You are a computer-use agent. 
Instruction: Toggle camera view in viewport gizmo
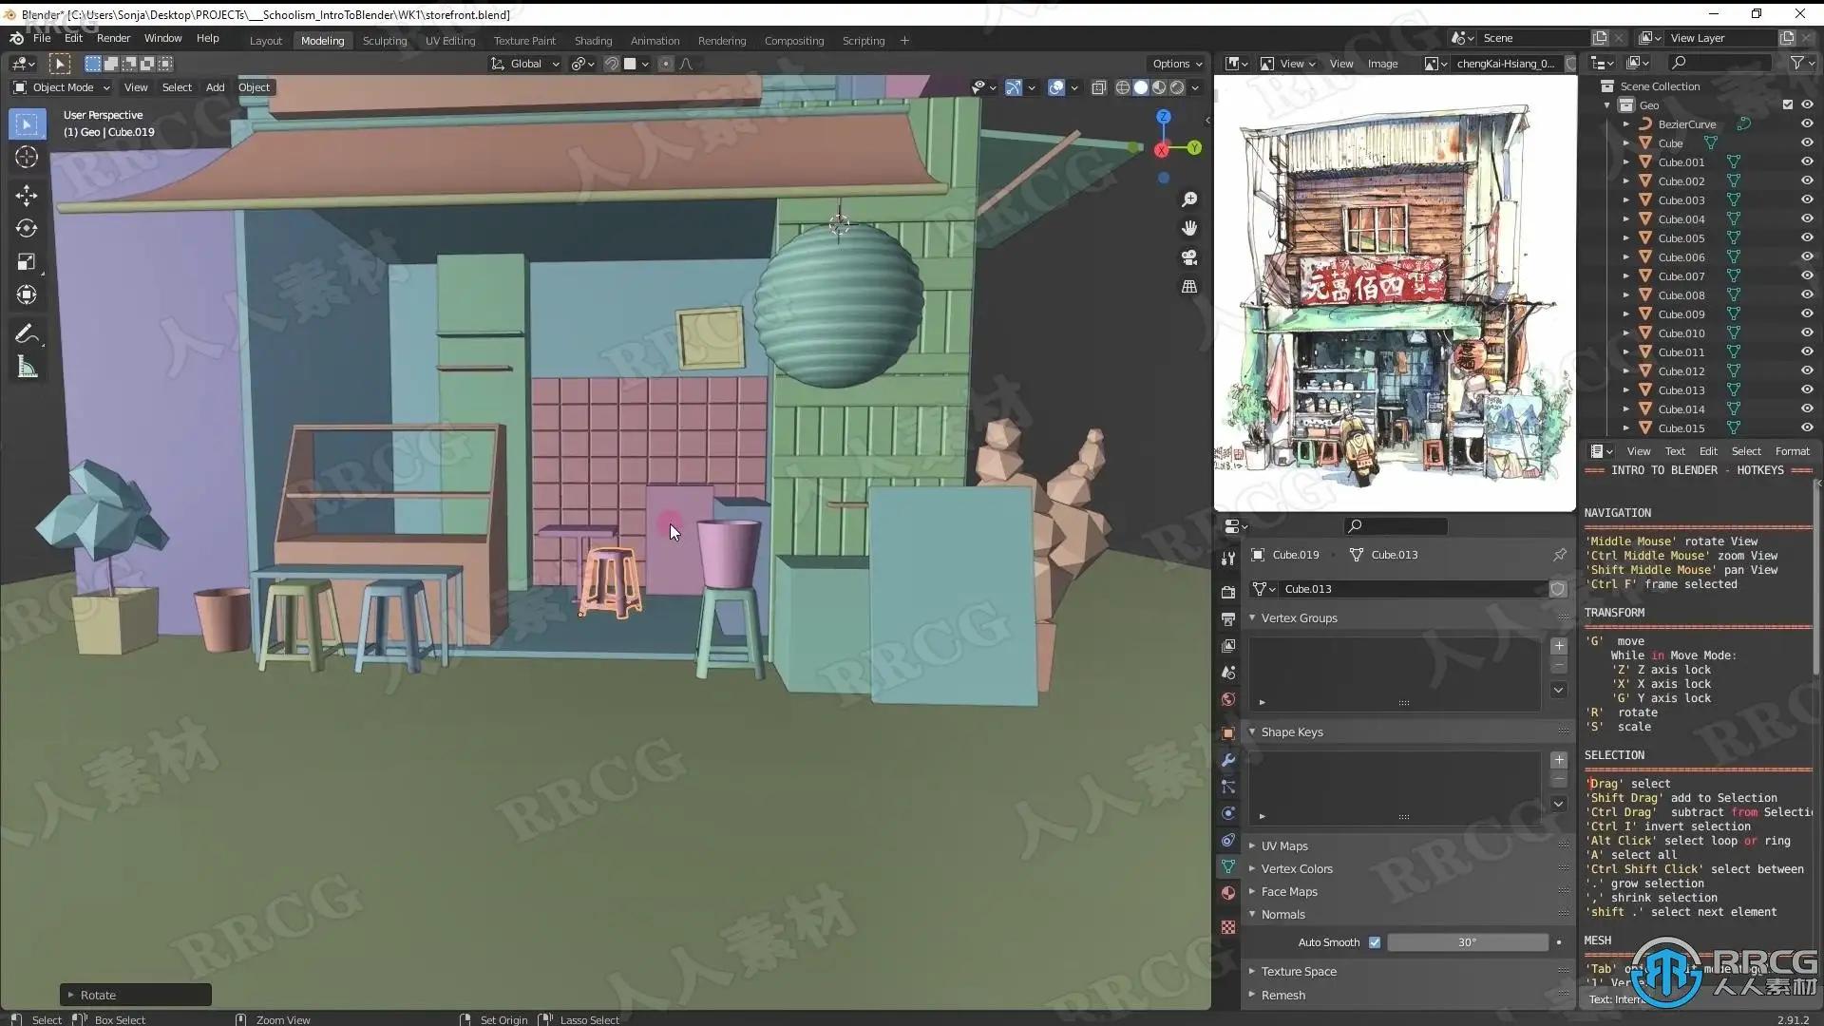(1188, 257)
